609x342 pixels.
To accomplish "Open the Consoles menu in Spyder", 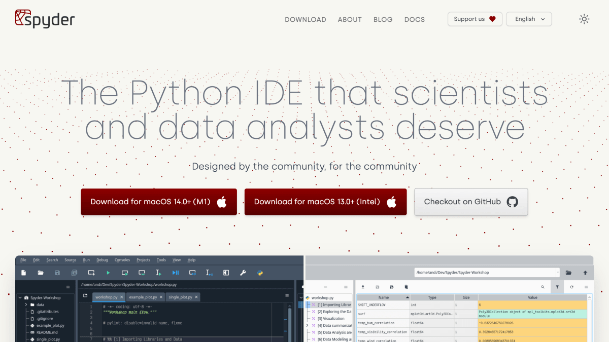I will (x=122, y=260).
